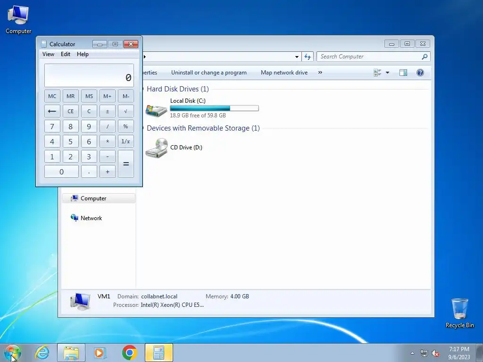Click the backspace arrow key in Calculator
This screenshot has width=483, height=362.
point(52,111)
